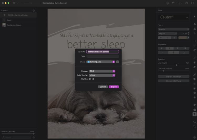Open the Where Landing Area dropdown

pos(101,62)
